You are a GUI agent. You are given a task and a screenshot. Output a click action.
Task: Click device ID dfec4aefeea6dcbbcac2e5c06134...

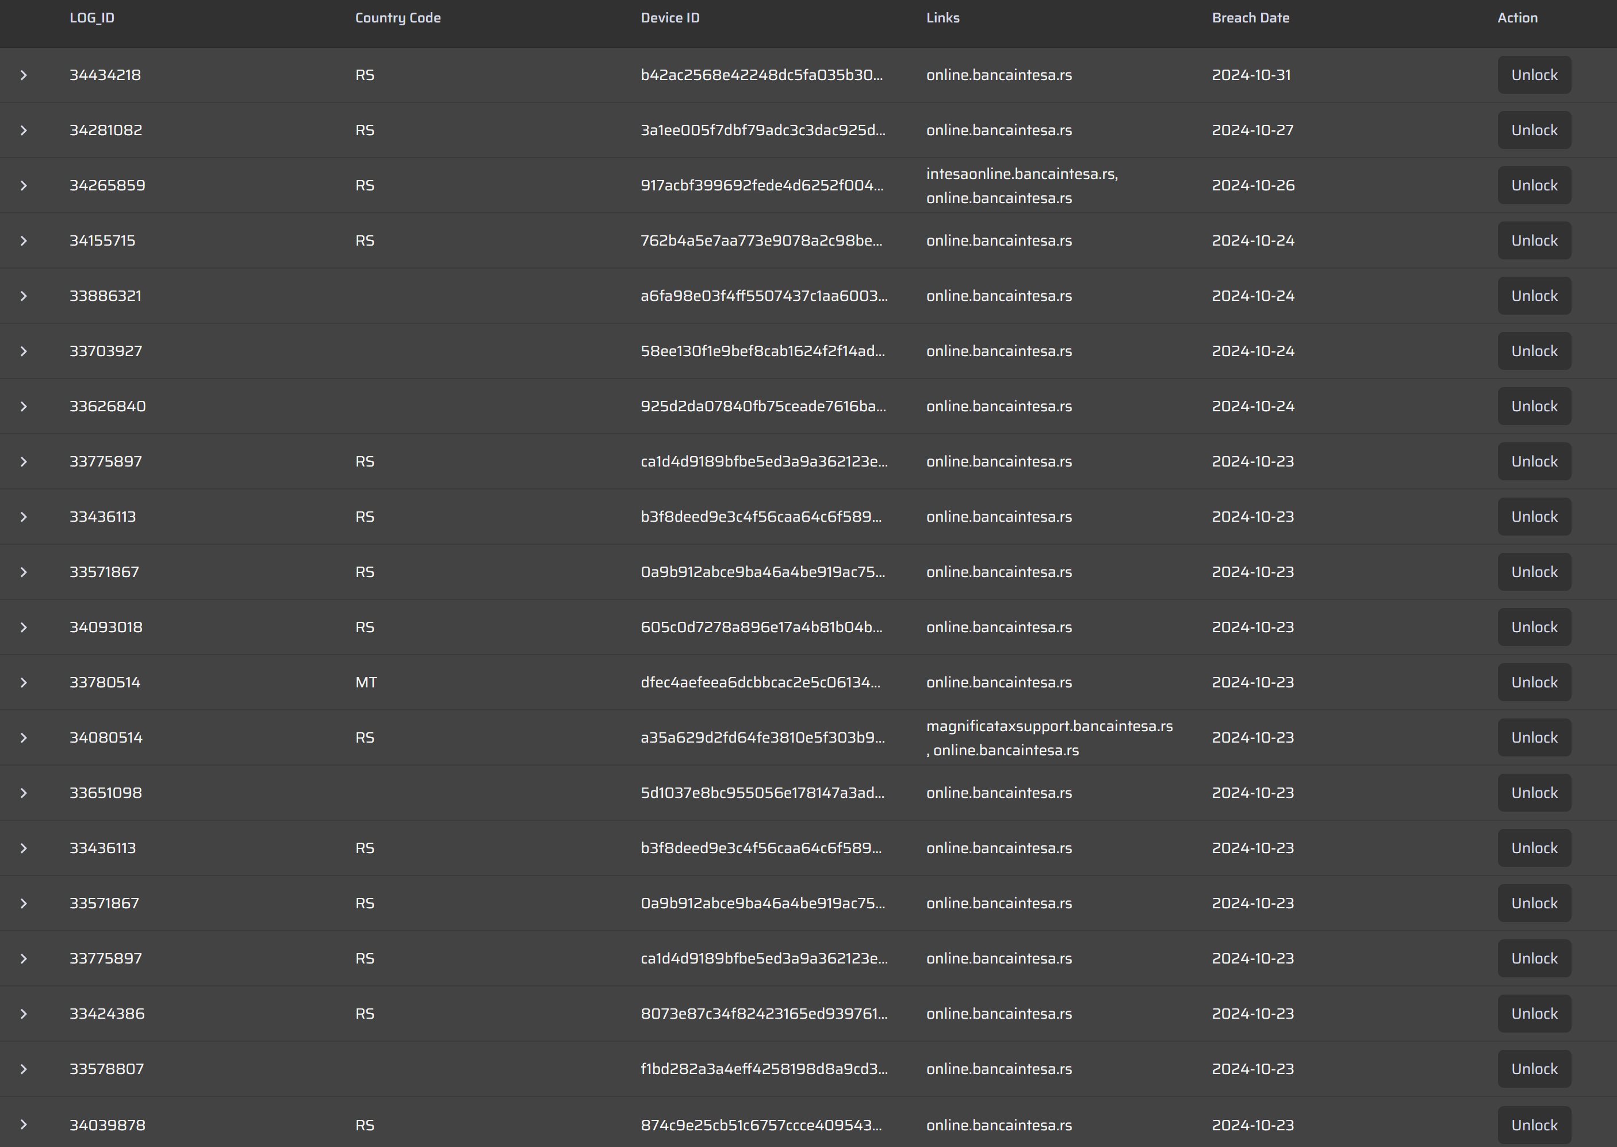[x=760, y=682]
